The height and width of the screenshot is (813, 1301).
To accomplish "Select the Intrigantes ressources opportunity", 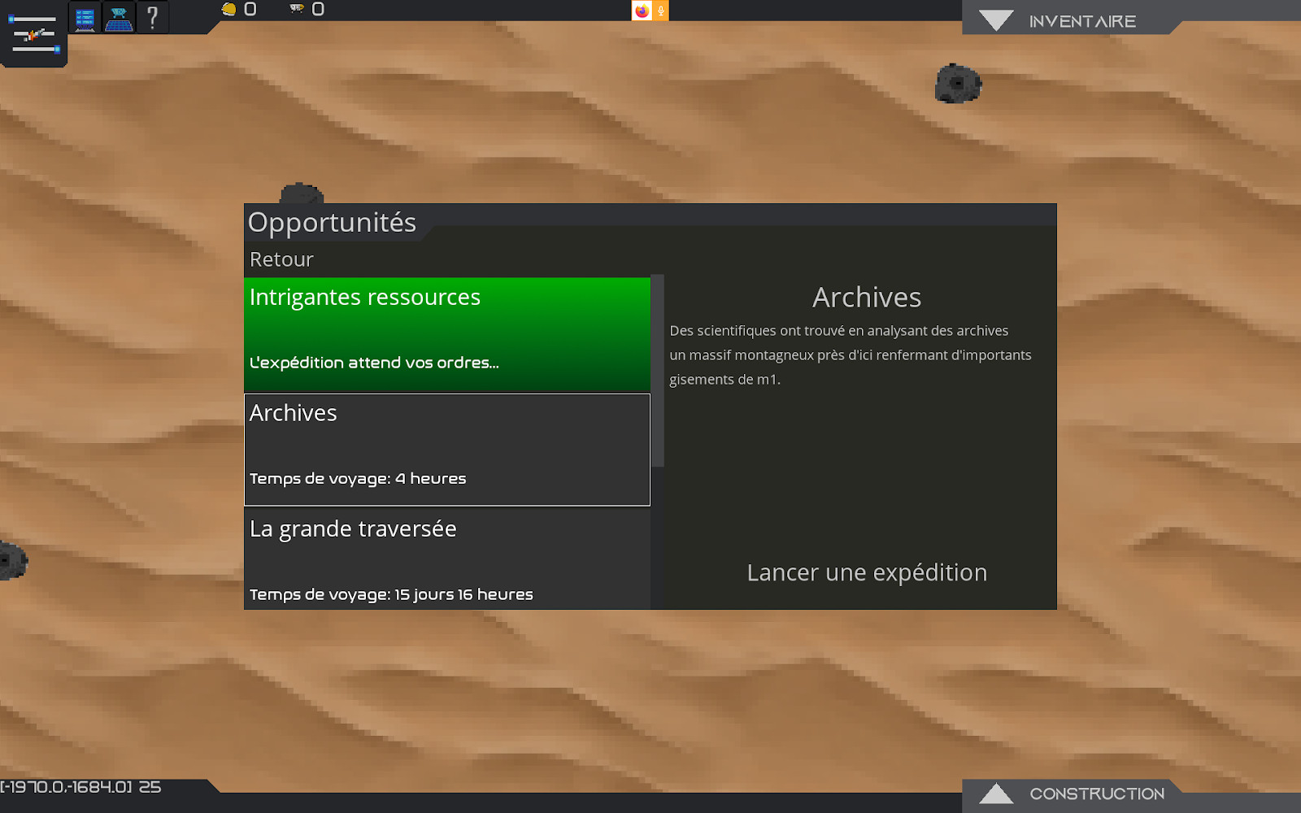I will tap(446, 334).
